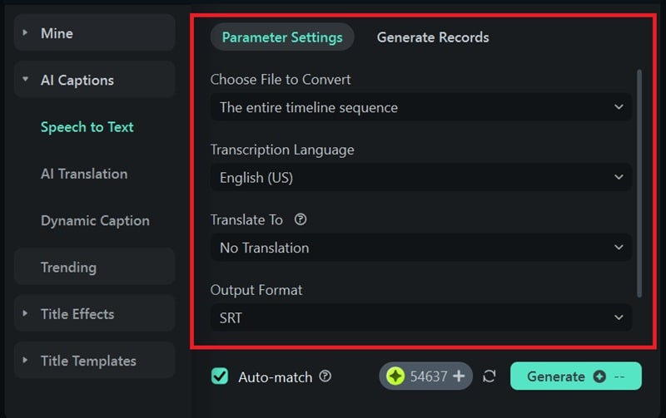This screenshot has width=666, height=418.
Task: Select Dynamic Caption in the sidebar
Action: (x=95, y=220)
